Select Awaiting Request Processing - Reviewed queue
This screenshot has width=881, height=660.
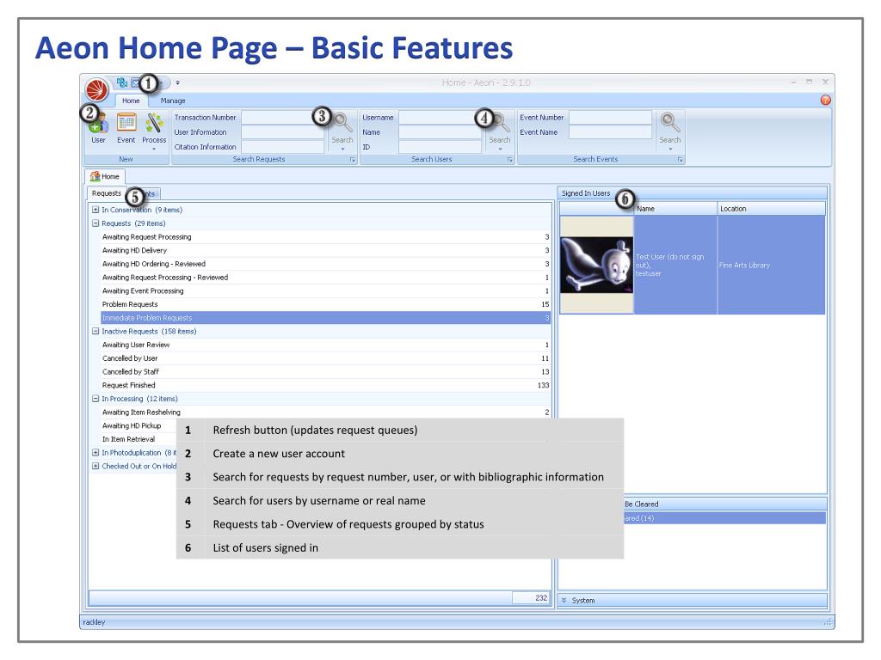pyautogui.click(x=325, y=278)
